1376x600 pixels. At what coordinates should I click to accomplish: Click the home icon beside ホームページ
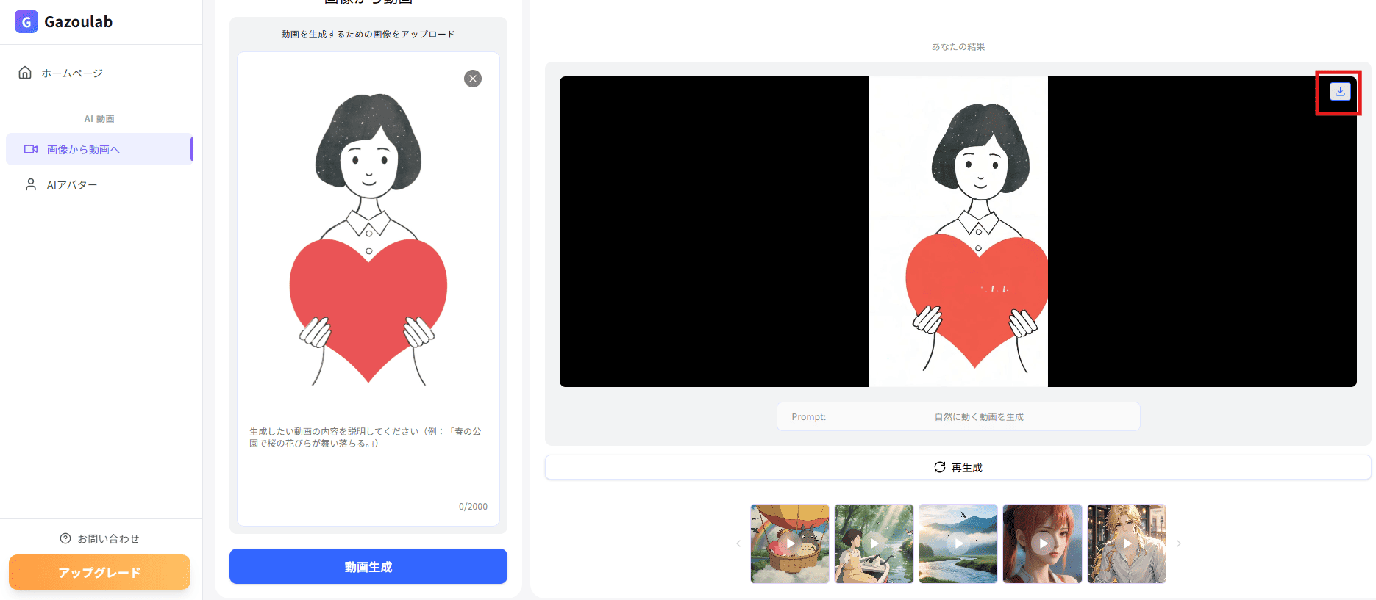click(x=25, y=73)
